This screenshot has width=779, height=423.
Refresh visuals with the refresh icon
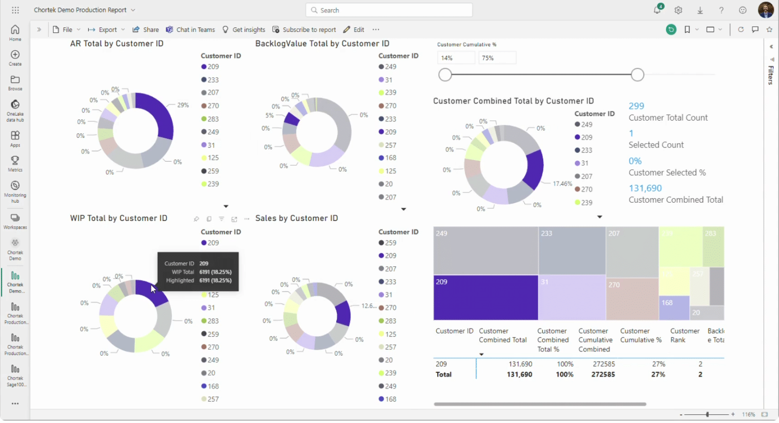tap(741, 29)
